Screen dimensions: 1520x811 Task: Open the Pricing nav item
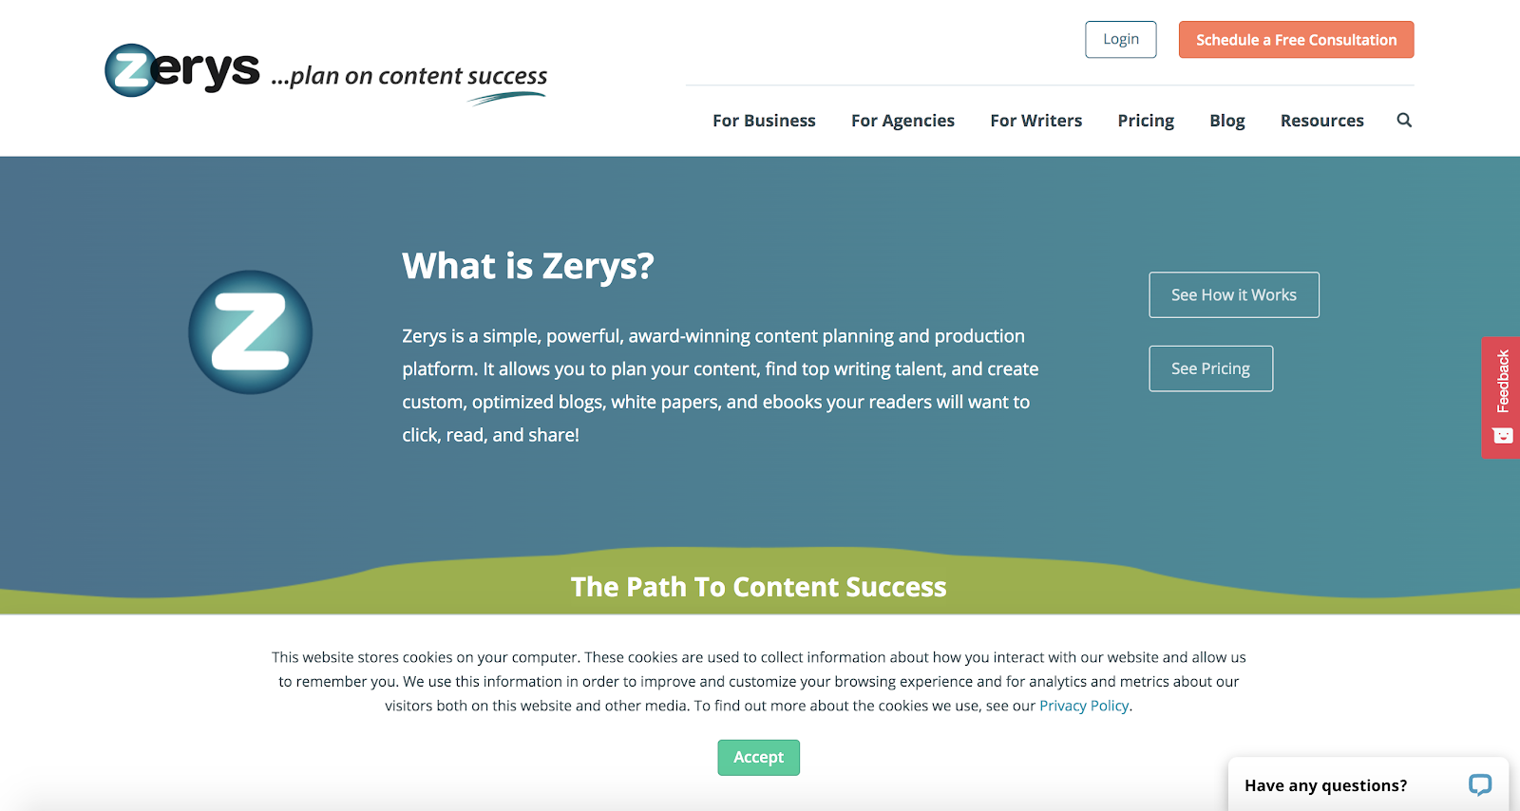pyautogui.click(x=1146, y=121)
